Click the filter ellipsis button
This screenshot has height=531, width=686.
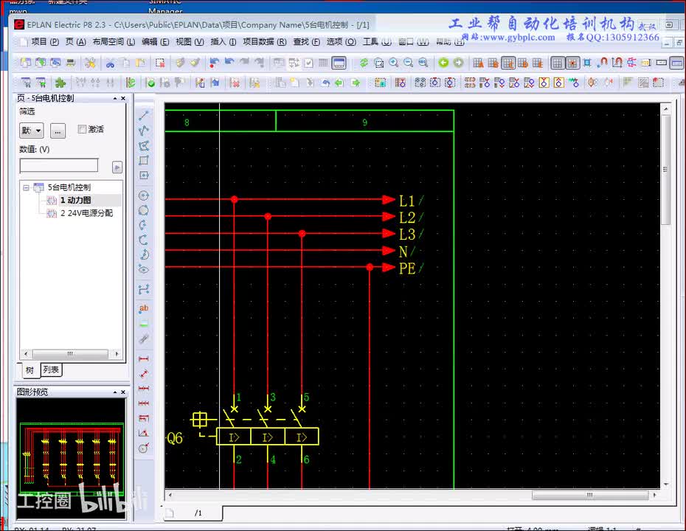click(x=58, y=131)
